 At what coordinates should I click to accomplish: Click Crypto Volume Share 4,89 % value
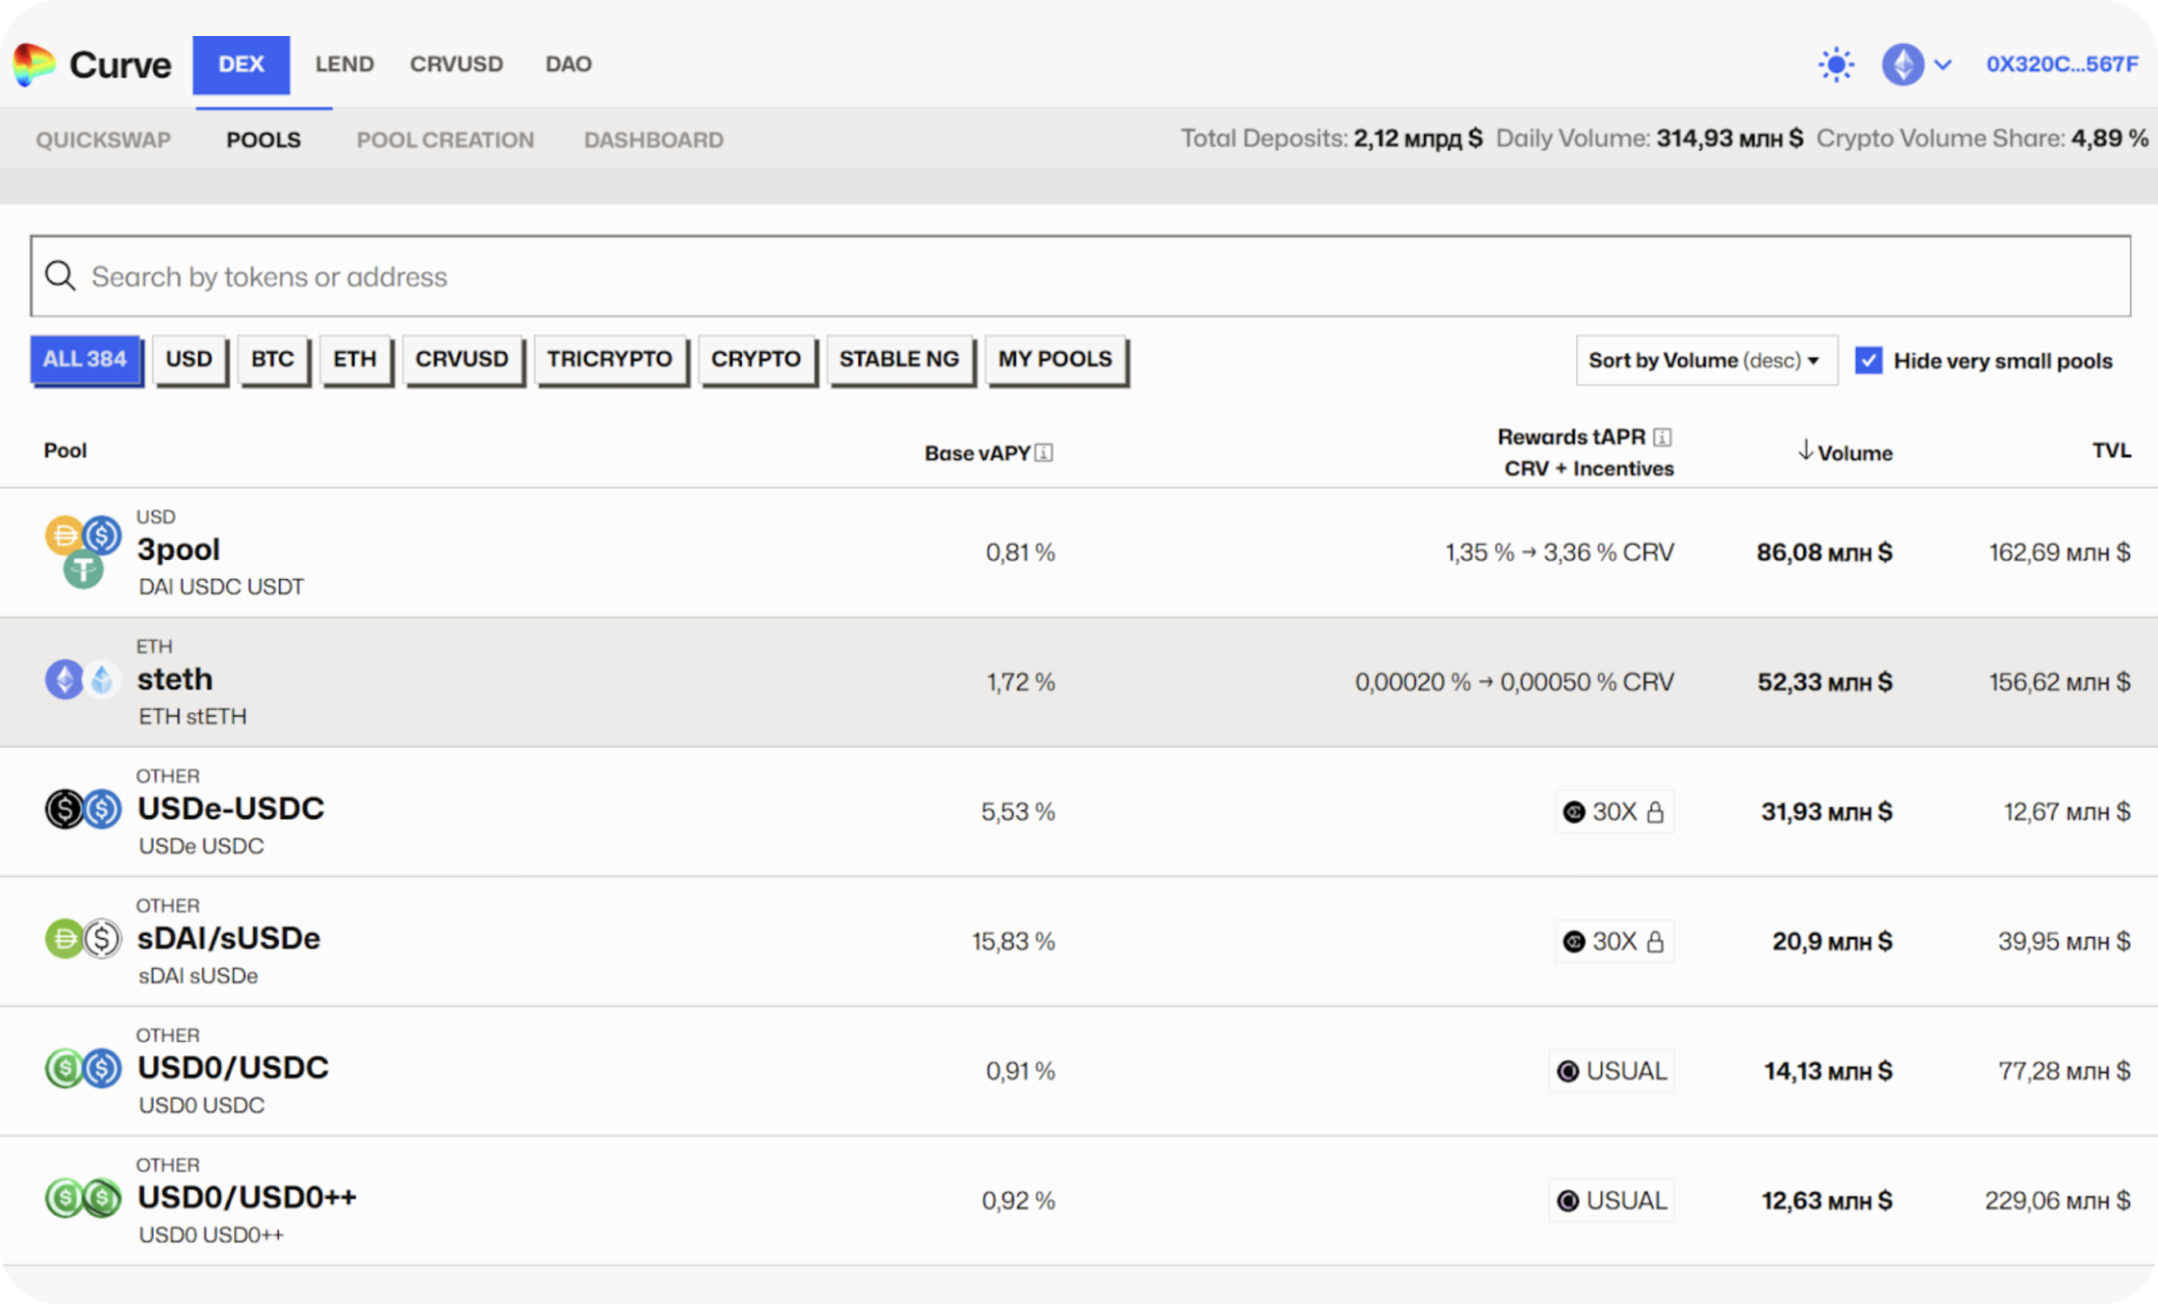[2109, 139]
